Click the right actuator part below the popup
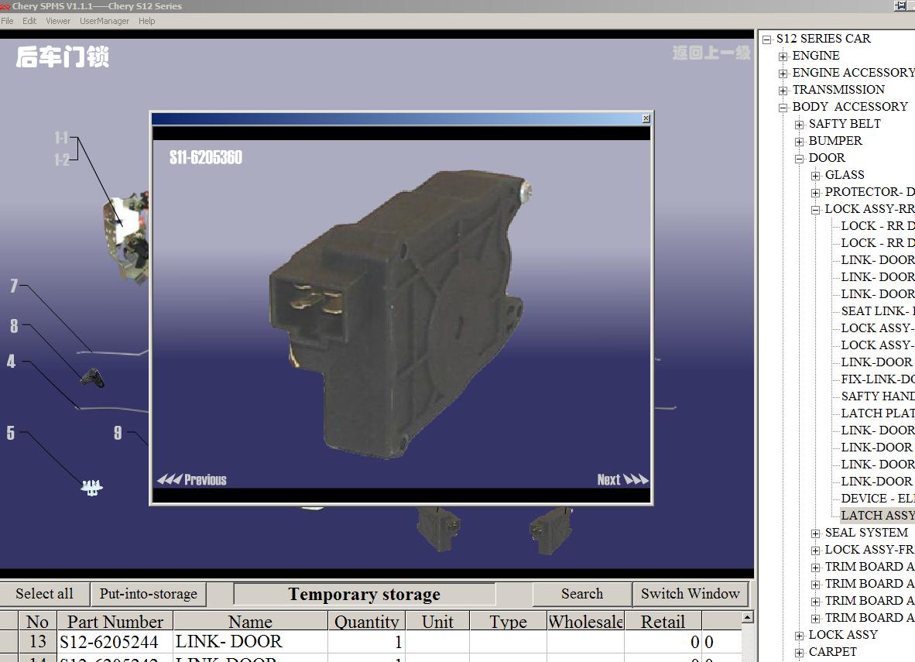Screen dimensions: 915x662 [551, 530]
